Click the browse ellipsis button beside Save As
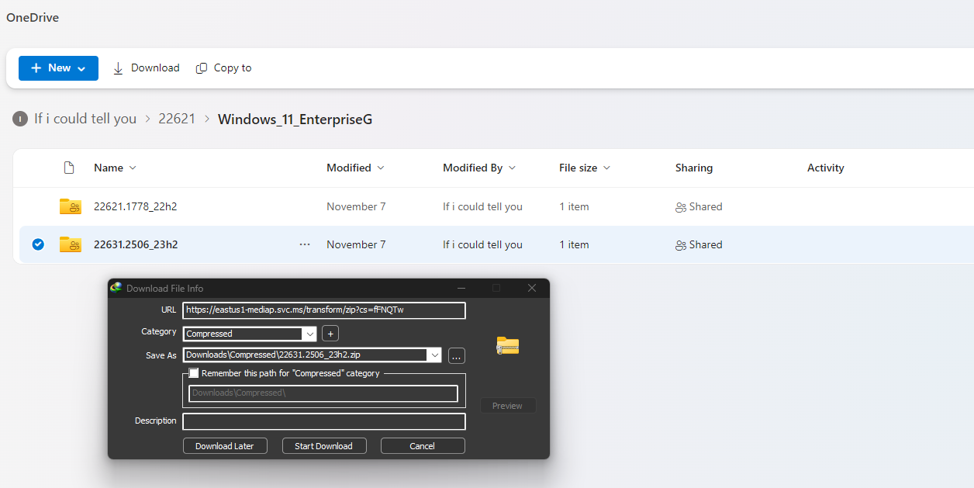The image size is (974, 488). point(457,356)
